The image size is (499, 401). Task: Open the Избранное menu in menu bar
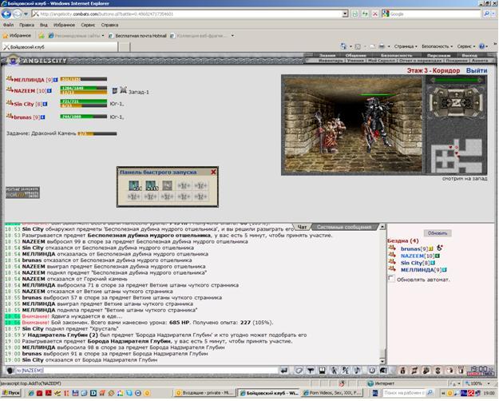(x=64, y=25)
